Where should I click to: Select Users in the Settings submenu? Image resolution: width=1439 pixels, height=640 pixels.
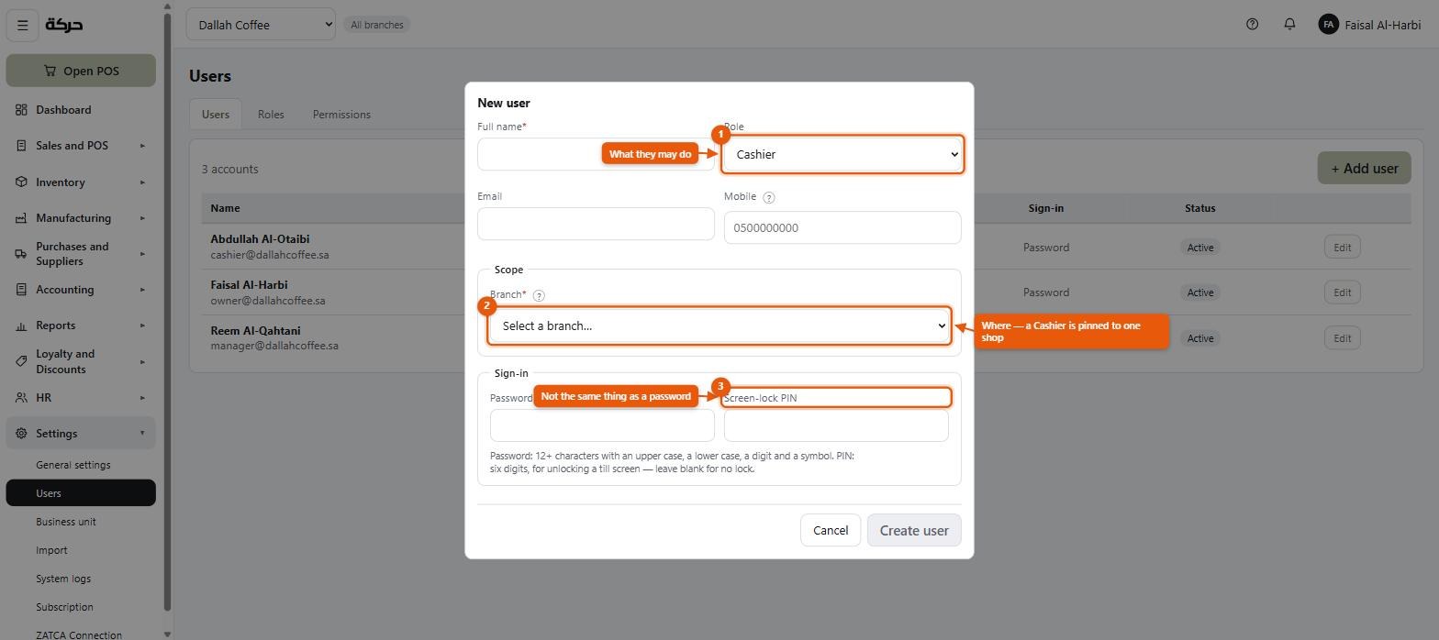[81, 492]
